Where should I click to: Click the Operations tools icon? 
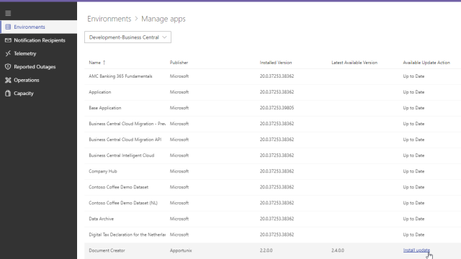point(8,80)
